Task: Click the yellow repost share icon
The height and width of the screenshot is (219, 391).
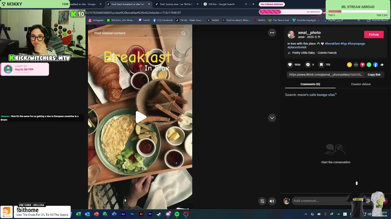Action: (x=349, y=64)
